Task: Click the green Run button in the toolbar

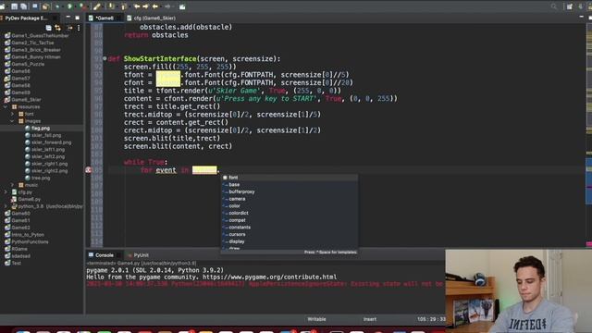Action: [70, 6]
